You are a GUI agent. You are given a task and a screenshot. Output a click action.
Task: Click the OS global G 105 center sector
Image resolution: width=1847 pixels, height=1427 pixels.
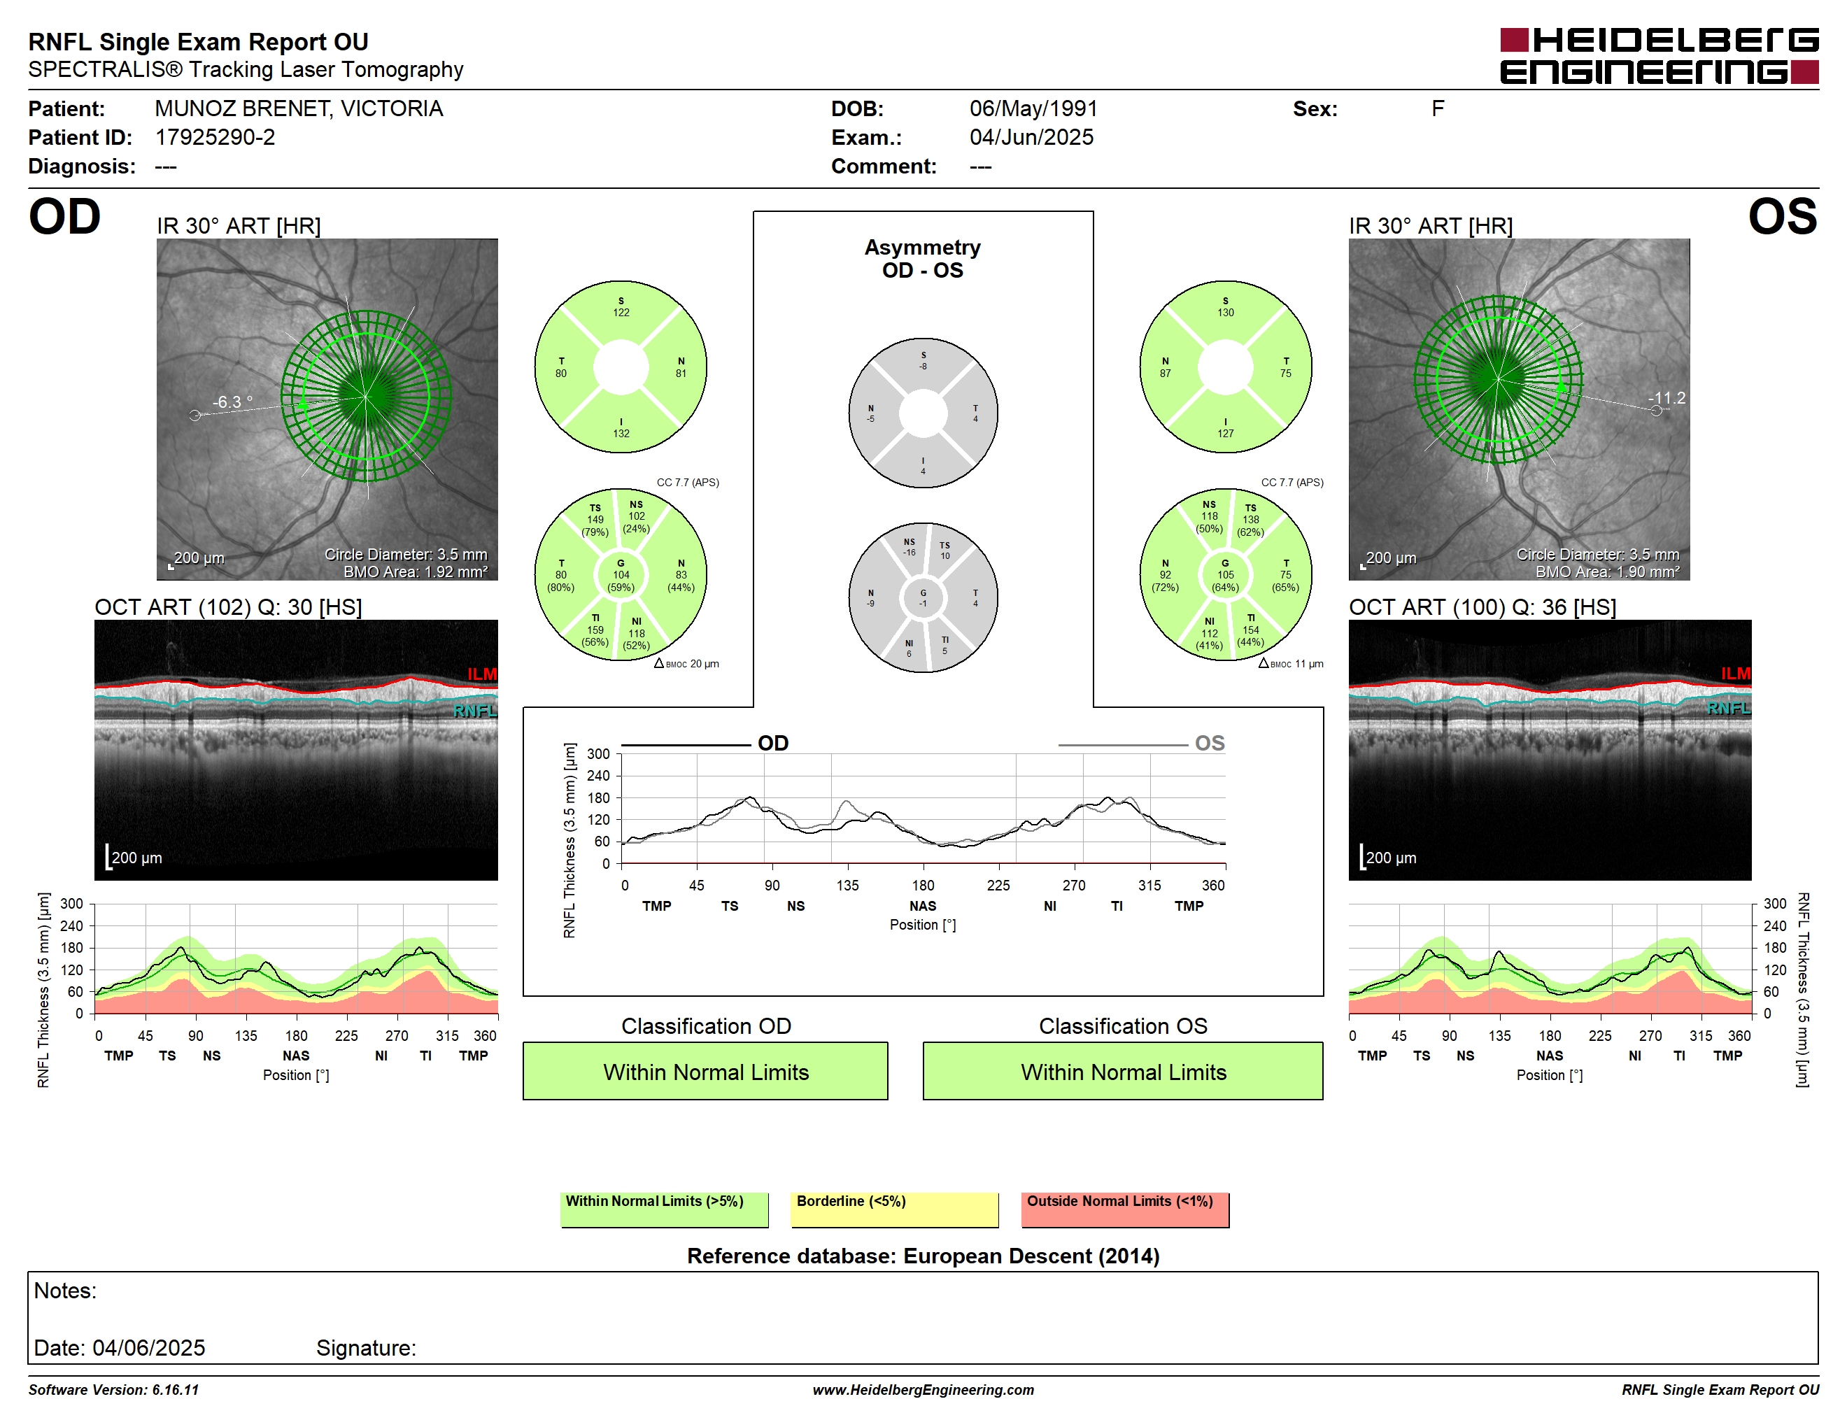[x=1226, y=575]
